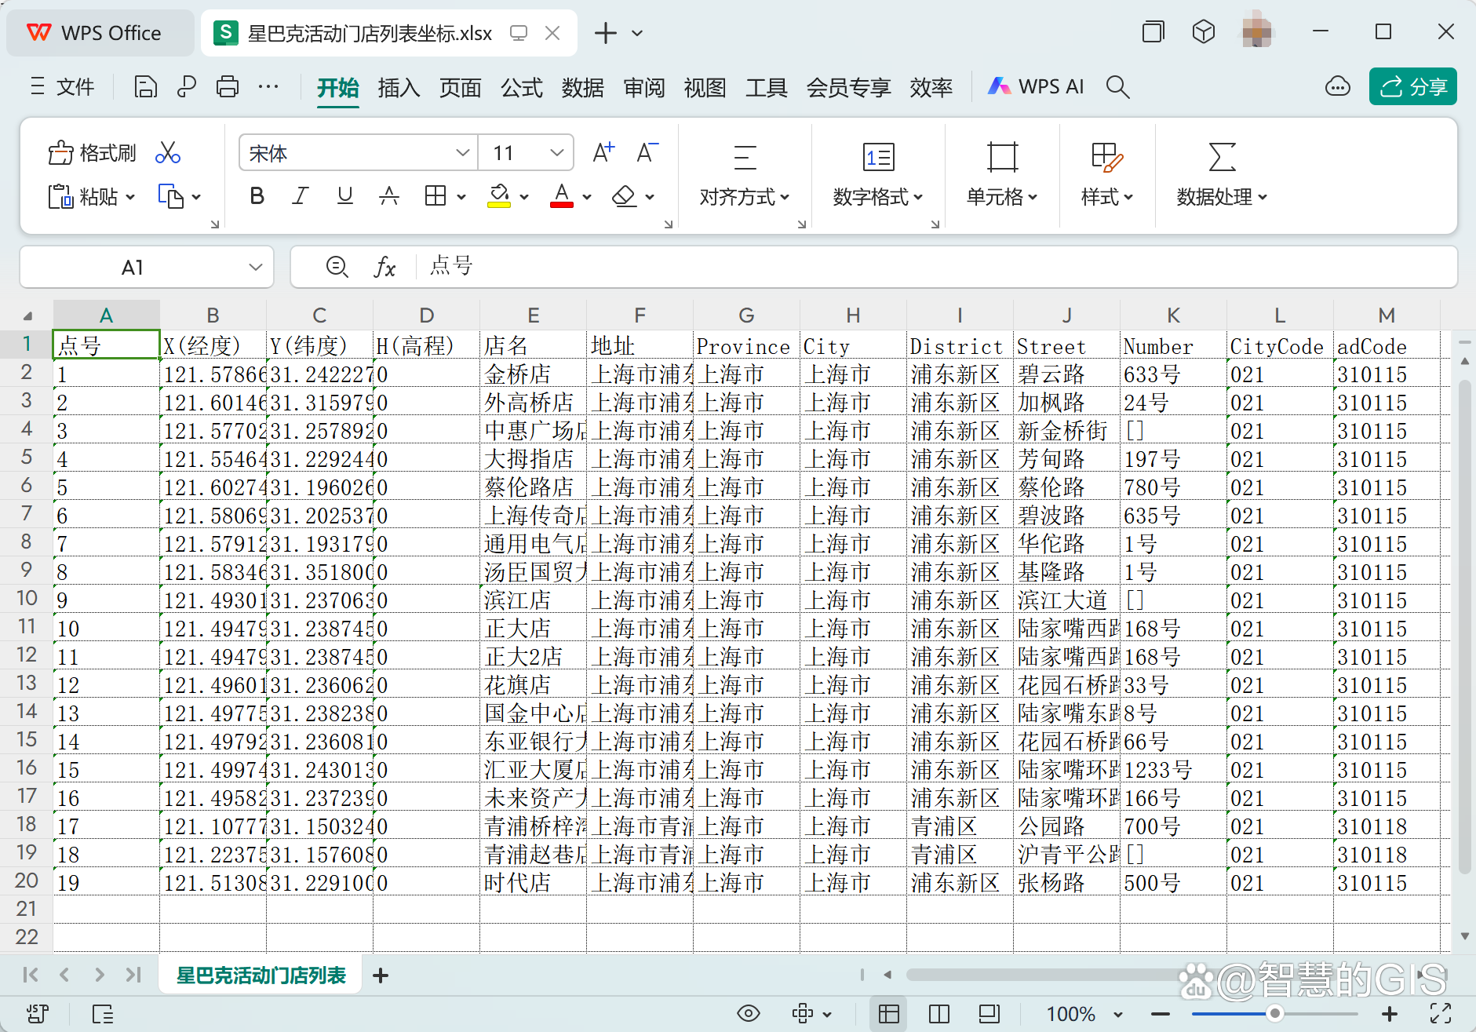Expand the borders dropdown arrow

click(461, 197)
